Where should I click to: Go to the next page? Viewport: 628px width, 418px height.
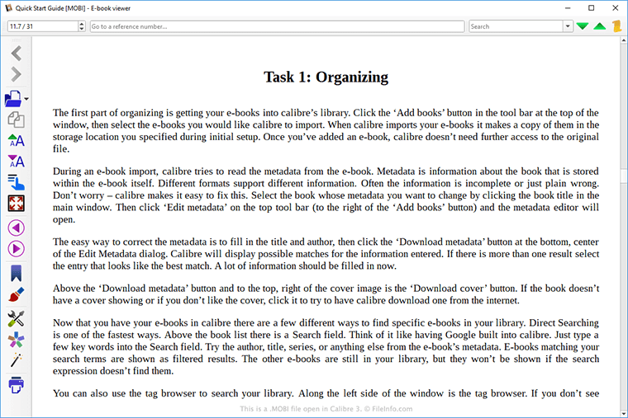click(16, 248)
